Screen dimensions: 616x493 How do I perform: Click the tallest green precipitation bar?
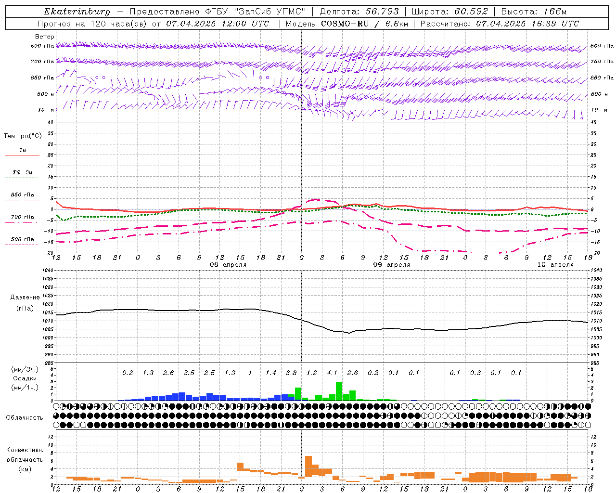pyautogui.click(x=339, y=391)
